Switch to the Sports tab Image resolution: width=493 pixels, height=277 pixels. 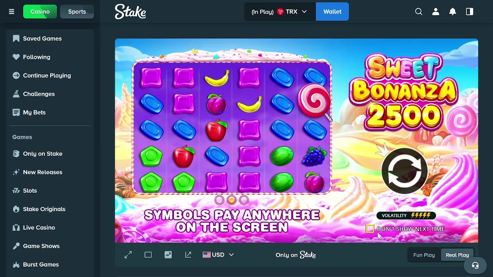point(77,12)
